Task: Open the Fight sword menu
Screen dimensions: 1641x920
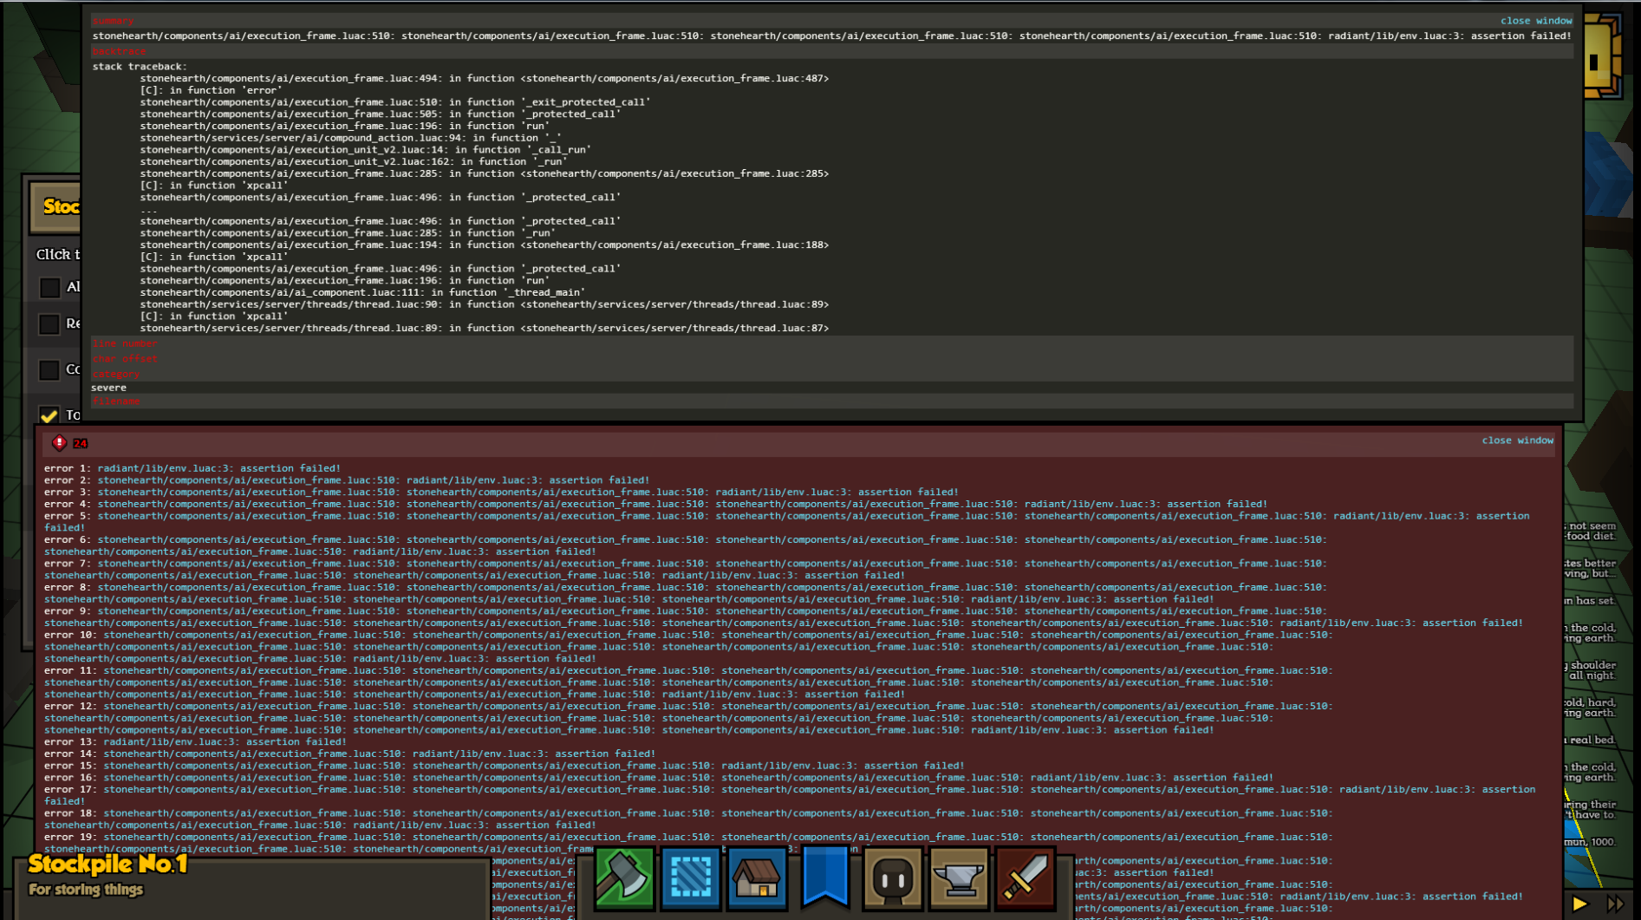Action: (1026, 878)
